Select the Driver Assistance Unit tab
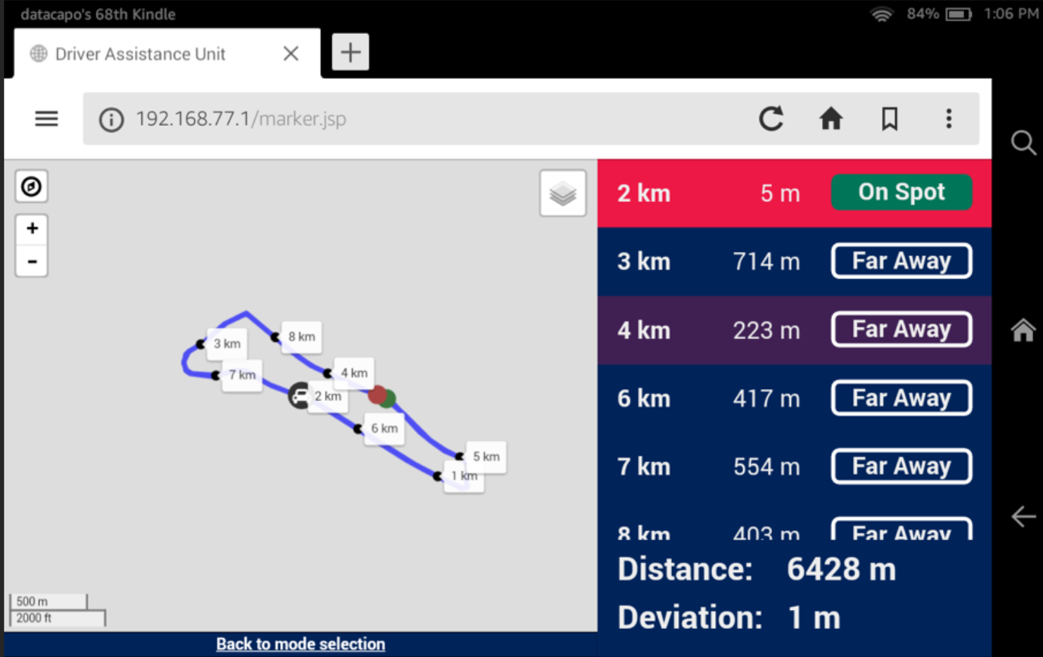Image resolution: width=1043 pixels, height=657 pixels. [x=141, y=54]
